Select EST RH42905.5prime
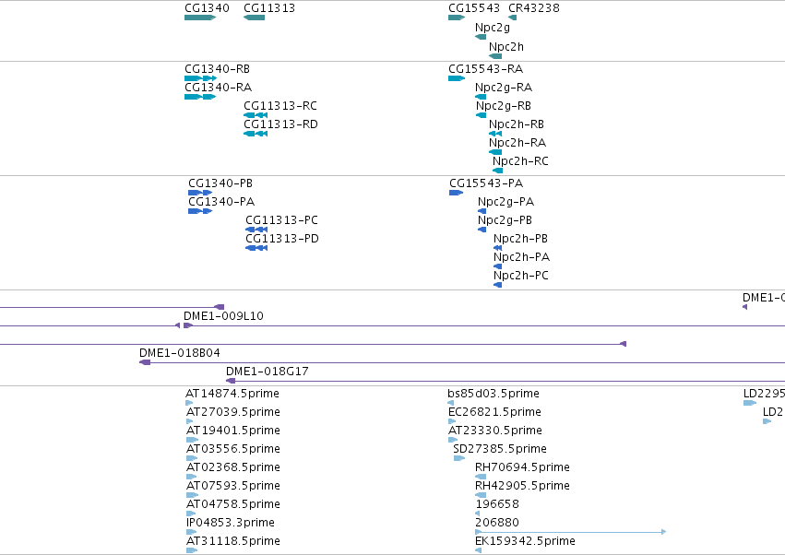This screenshot has height=555, width=785. click(480, 495)
